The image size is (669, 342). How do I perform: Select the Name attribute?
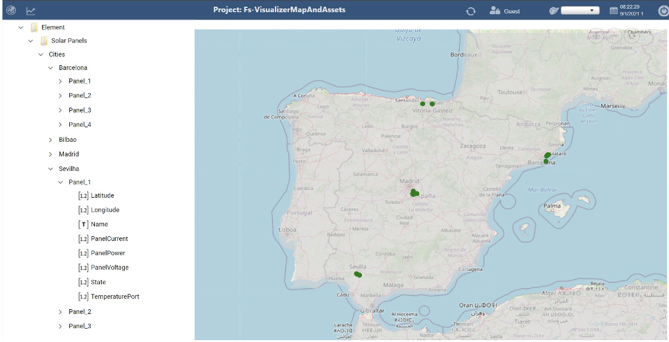point(99,224)
